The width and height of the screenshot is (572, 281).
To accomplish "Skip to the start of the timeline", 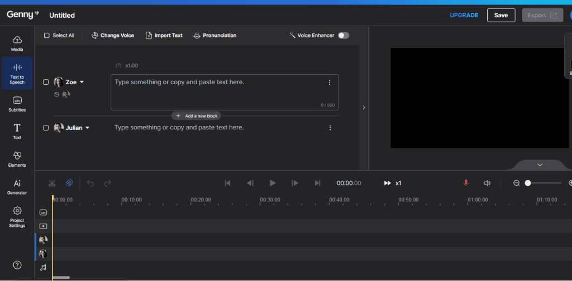I will [227, 183].
